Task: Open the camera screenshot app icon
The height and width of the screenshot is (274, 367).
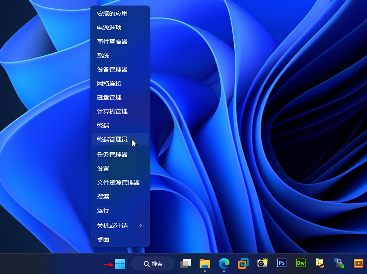Action: [x=263, y=263]
